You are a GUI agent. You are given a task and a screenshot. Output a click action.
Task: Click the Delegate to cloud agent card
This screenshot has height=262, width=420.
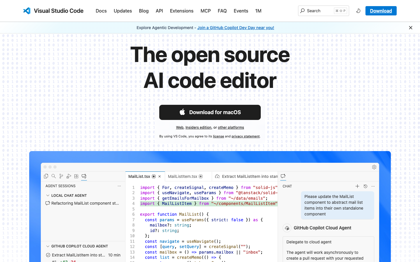pos(328,249)
